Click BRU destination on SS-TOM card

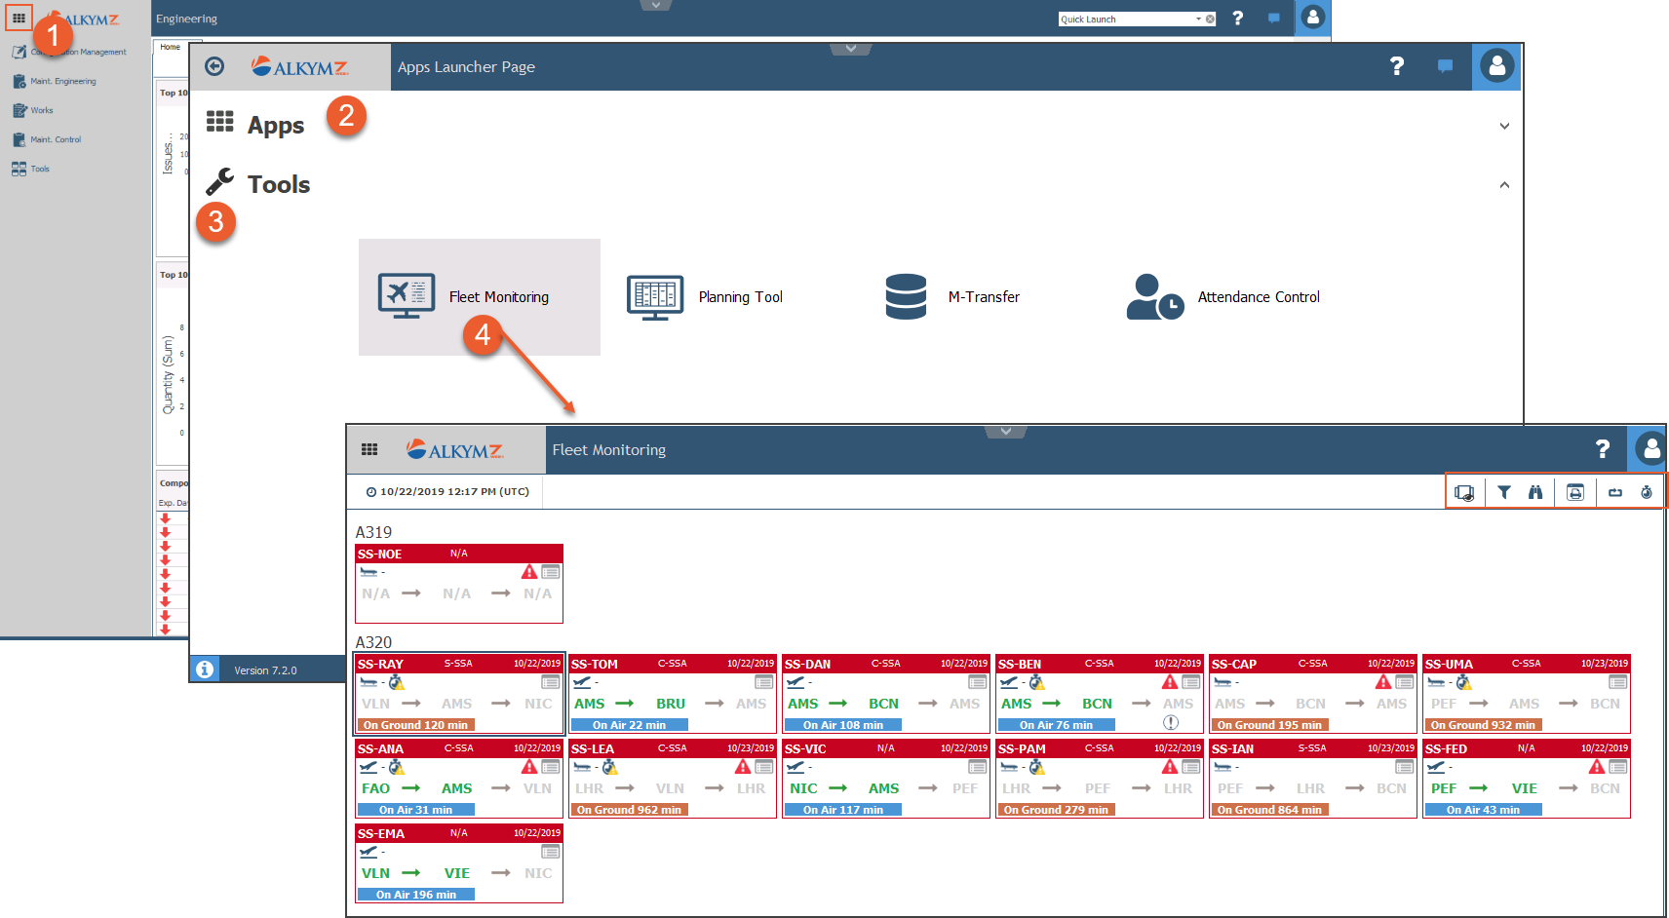671,704
